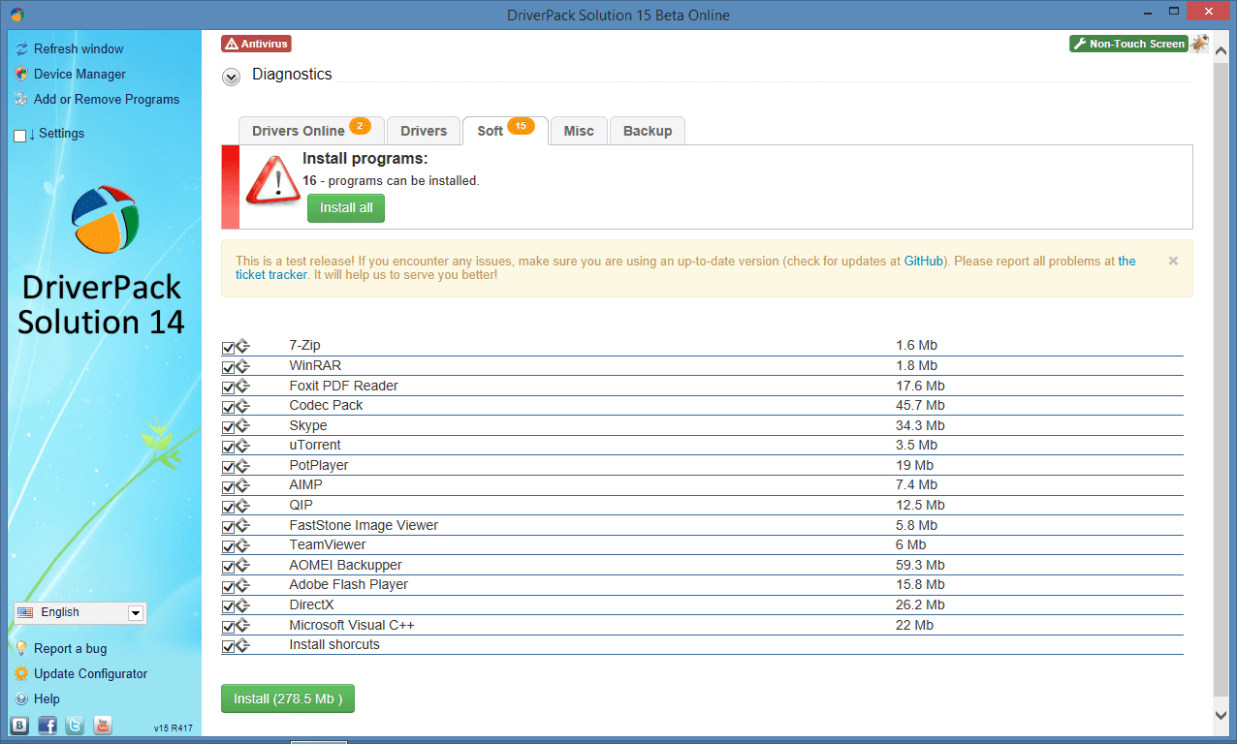Switch to the Drivers tab
The image size is (1237, 744).
click(424, 131)
